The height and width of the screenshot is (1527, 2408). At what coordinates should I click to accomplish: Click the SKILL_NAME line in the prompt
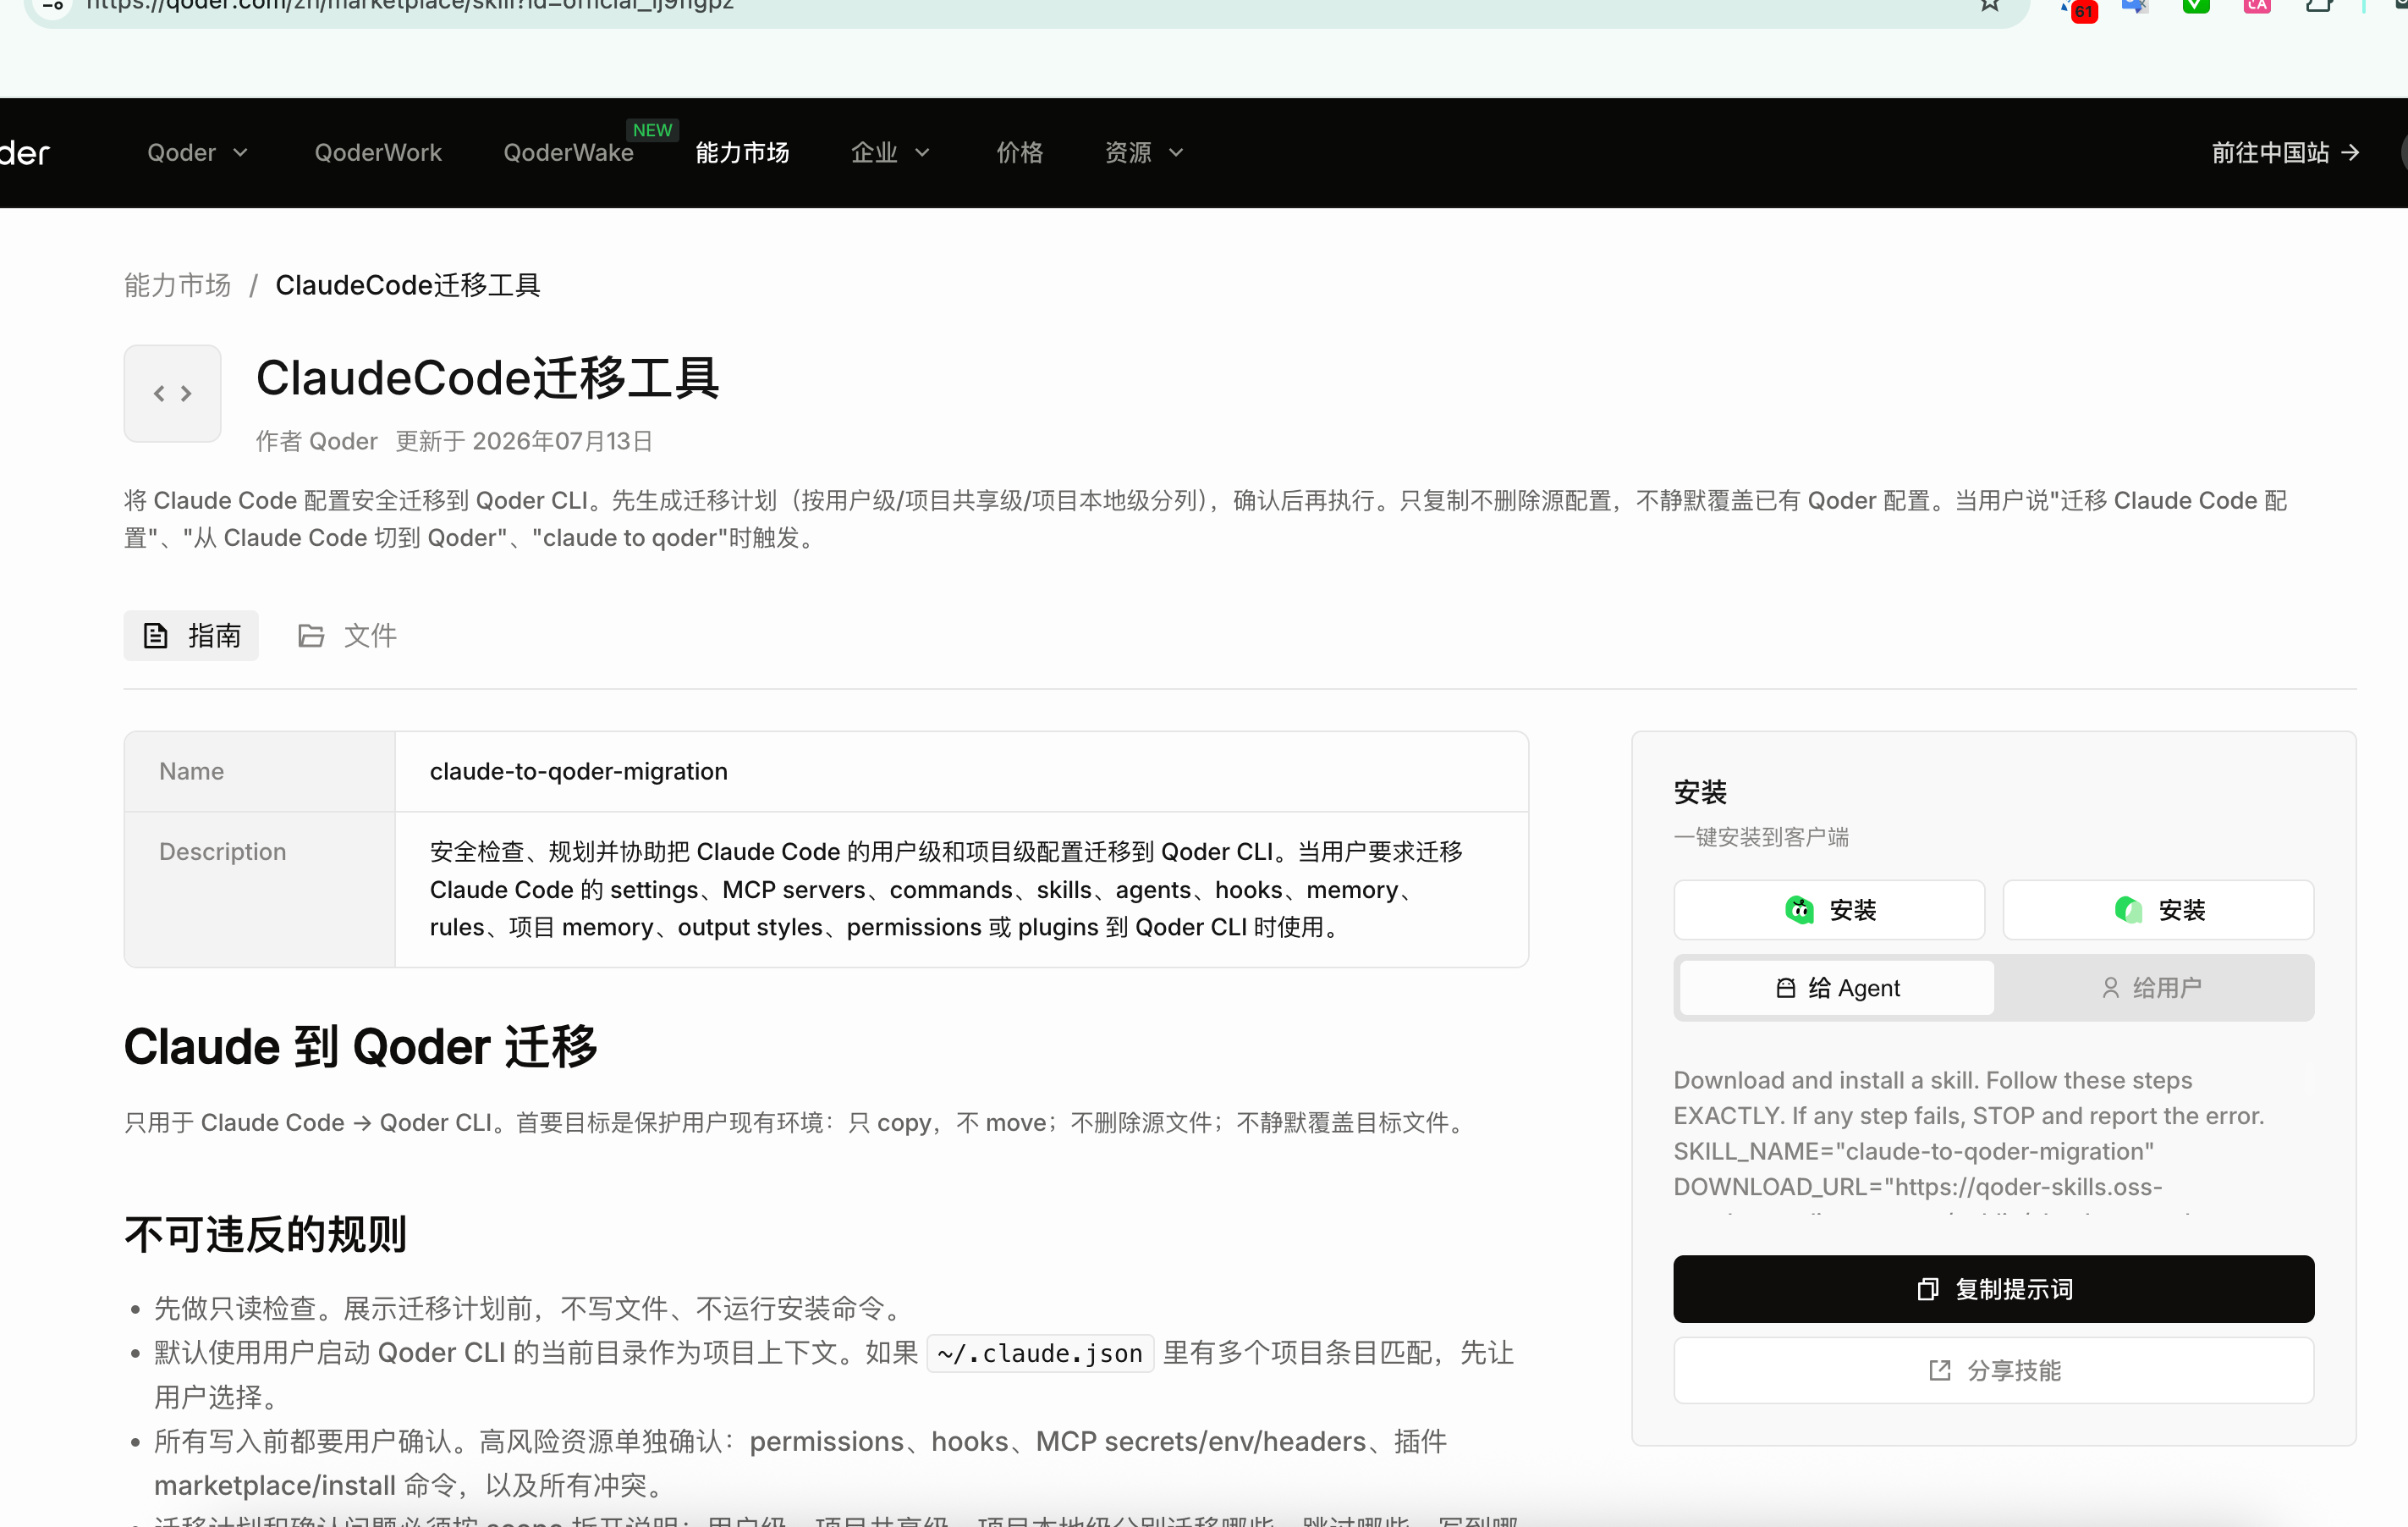coord(1914,1152)
